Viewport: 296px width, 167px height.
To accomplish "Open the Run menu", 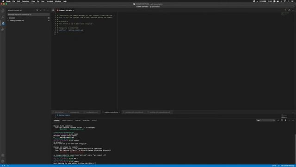I will pyautogui.click(x=43, y=1).
